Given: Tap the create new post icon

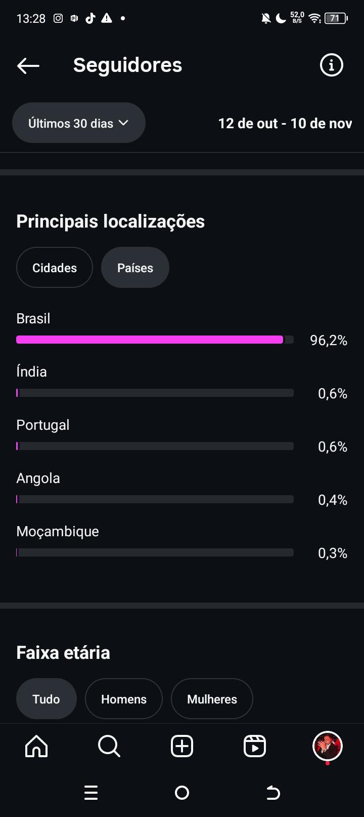Looking at the screenshot, I should 182,746.
